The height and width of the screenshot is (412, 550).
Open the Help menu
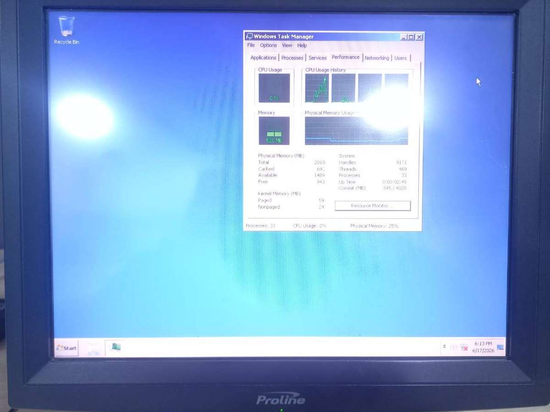302,45
